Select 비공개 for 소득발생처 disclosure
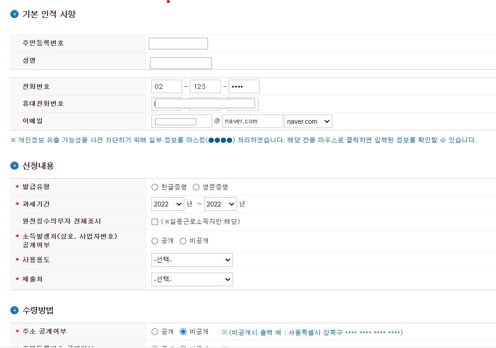Screen dimensions: 496x348 182,241
